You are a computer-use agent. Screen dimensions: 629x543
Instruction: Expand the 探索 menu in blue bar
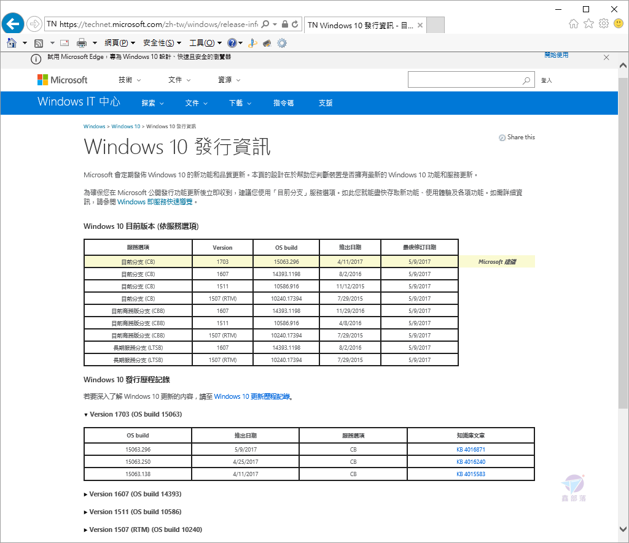click(x=153, y=103)
